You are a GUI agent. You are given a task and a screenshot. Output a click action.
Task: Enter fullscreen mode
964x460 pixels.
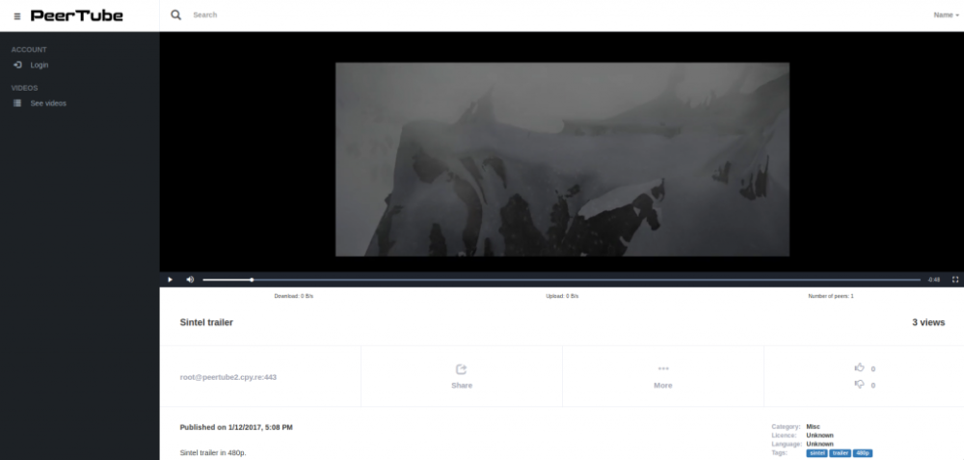tap(955, 280)
